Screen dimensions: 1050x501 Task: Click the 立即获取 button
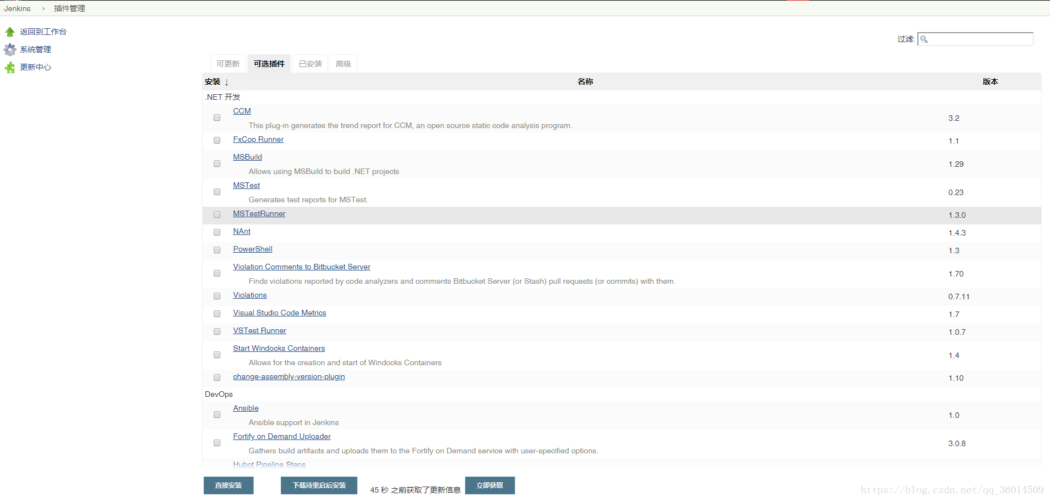(x=490, y=485)
